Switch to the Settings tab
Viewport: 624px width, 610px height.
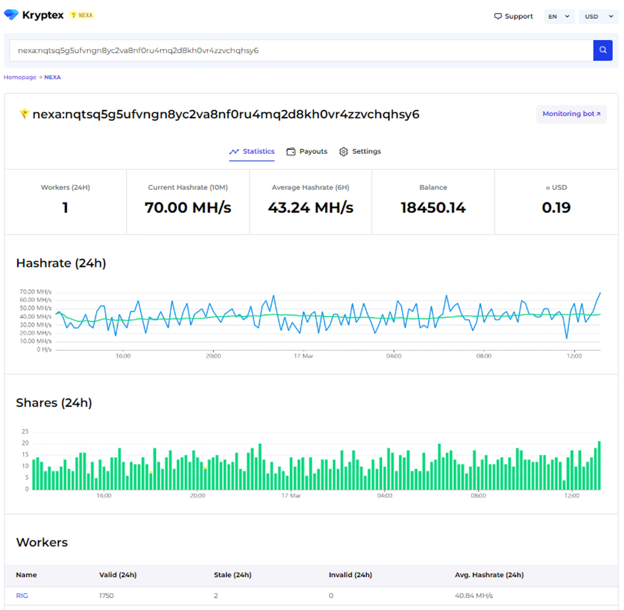(366, 151)
